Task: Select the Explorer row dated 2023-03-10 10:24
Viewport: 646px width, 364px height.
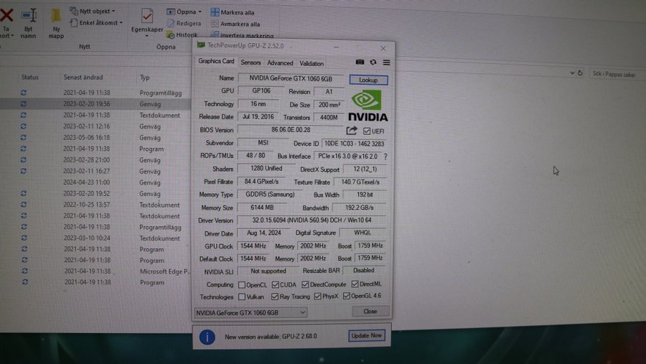Action: (95, 238)
